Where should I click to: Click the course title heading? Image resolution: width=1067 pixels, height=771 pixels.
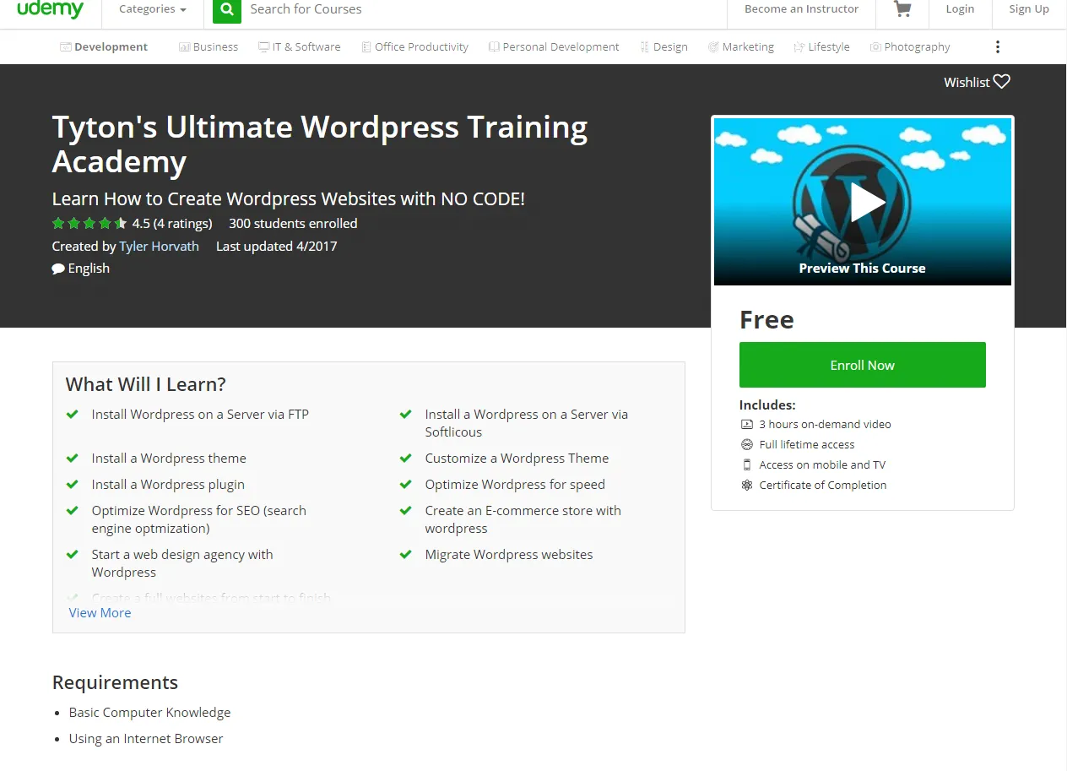click(320, 144)
